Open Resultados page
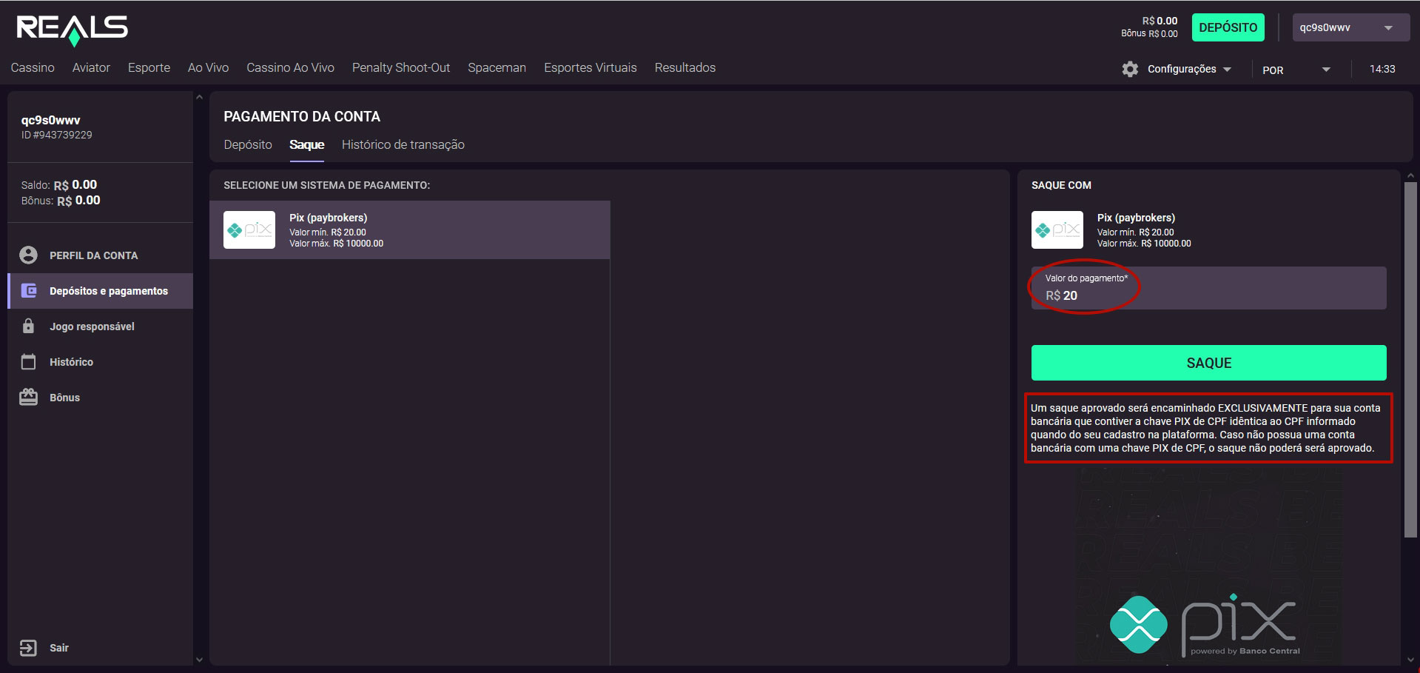The image size is (1420, 673). [x=685, y=67]
